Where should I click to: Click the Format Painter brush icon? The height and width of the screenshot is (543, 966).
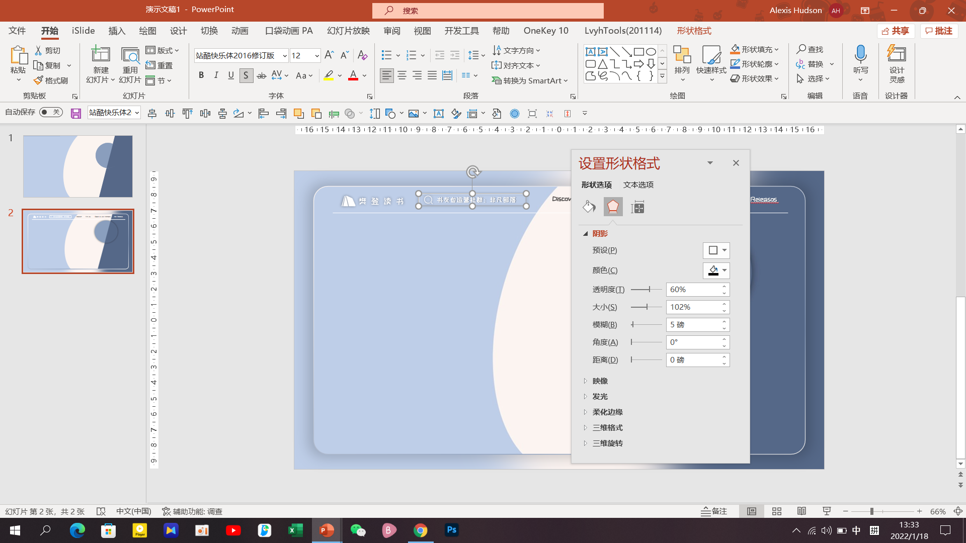click(x=39, y=80)
